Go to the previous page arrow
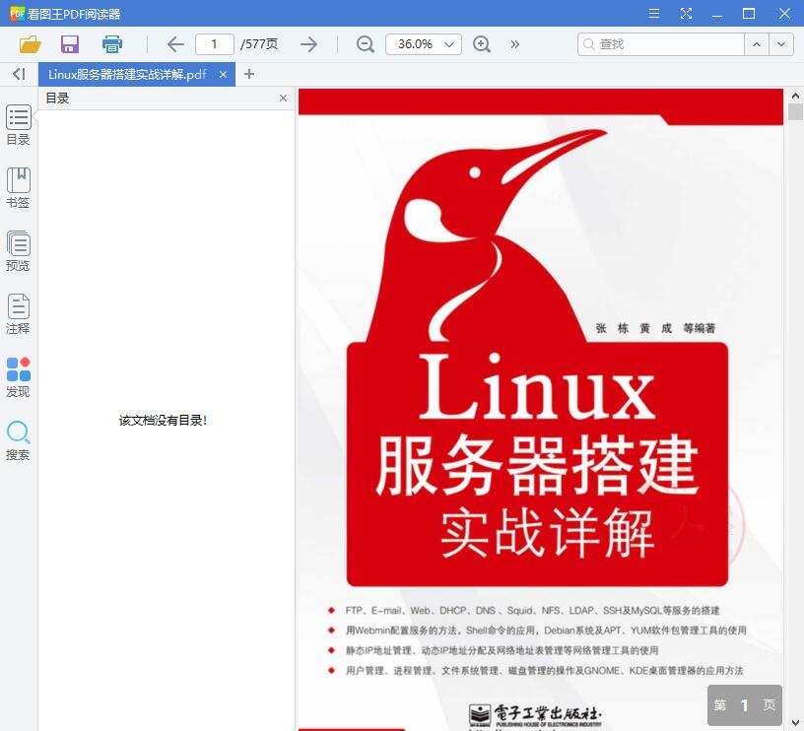804x731 pixels. pos(175,44)
